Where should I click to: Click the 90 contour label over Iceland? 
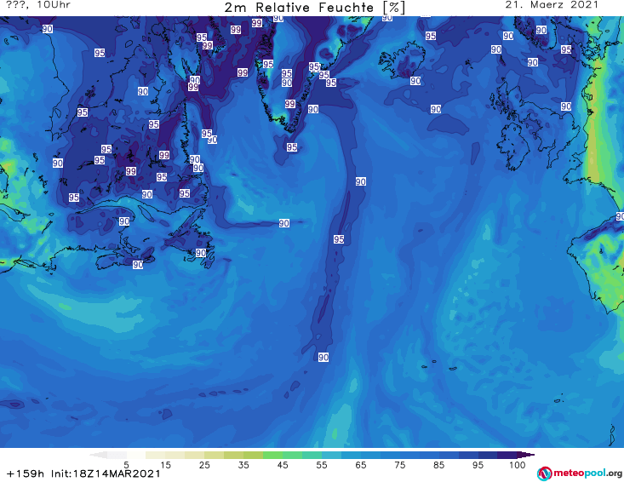[x=415, y=81]
